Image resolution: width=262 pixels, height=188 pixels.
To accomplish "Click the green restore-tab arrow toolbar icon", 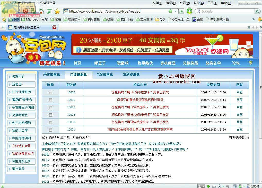I will 49,11.
